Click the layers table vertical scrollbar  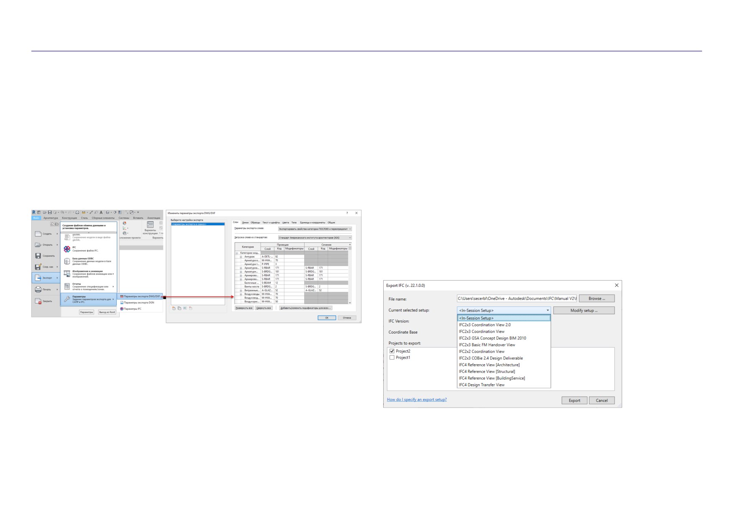tap(350, 274)
